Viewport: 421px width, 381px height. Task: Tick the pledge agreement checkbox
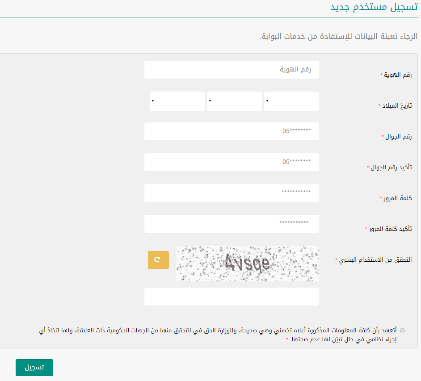pyautogui.click(x=402, y=330)
